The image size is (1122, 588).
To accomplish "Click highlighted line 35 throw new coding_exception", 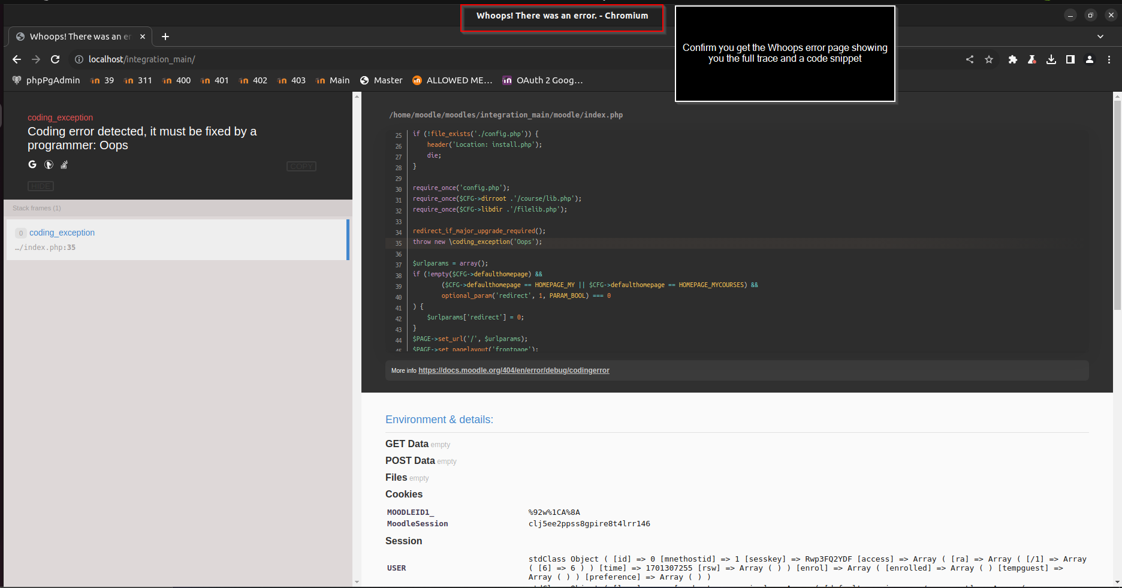I will 477,242.
